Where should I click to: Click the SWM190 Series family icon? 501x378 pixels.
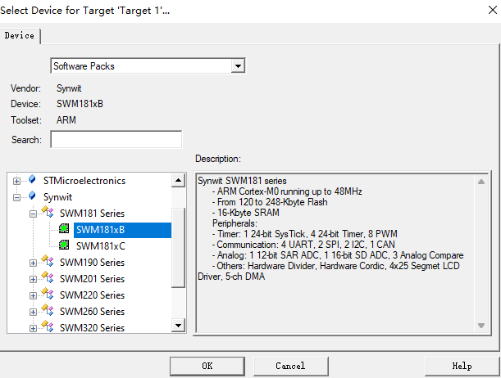[x=48, y=263]
